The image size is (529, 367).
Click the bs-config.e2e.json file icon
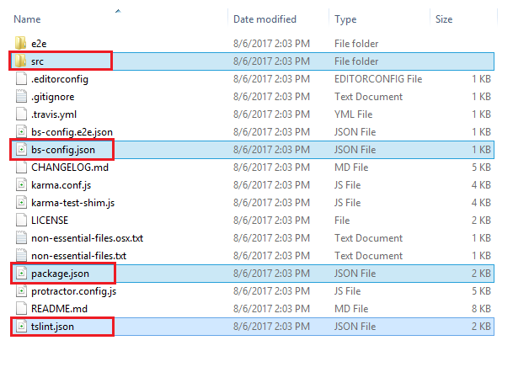coord(21,132)
